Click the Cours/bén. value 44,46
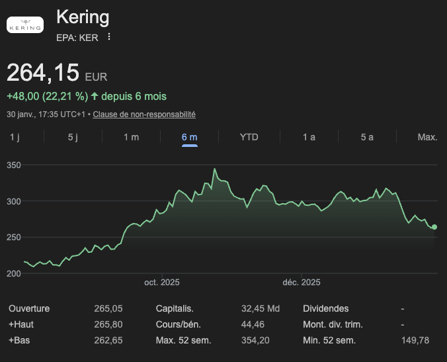Screen dimensions: 447x362 tap(253, 325)
